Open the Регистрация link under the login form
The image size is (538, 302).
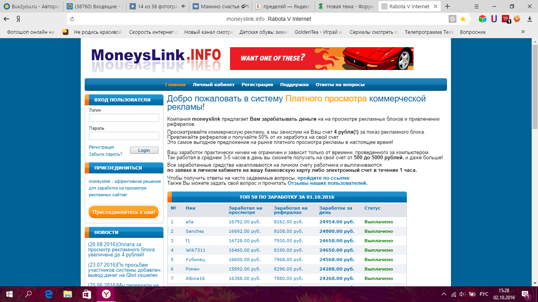point(102,147)
